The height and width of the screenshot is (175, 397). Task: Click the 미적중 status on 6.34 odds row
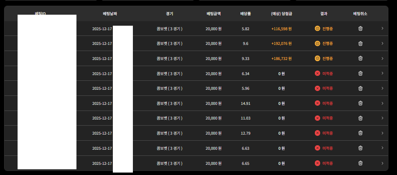pos(327,73)
